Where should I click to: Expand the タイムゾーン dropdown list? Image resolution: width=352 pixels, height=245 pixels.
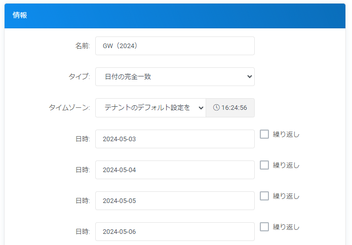click(150, 108)
